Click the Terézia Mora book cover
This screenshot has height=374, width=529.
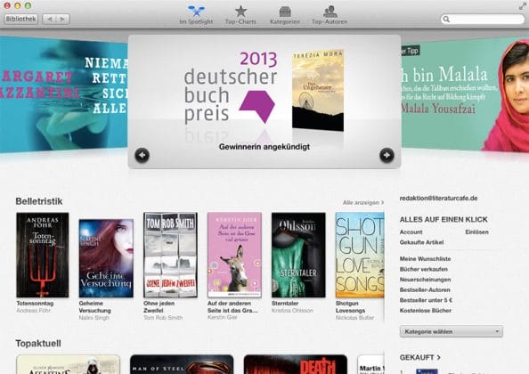[318, 90]
